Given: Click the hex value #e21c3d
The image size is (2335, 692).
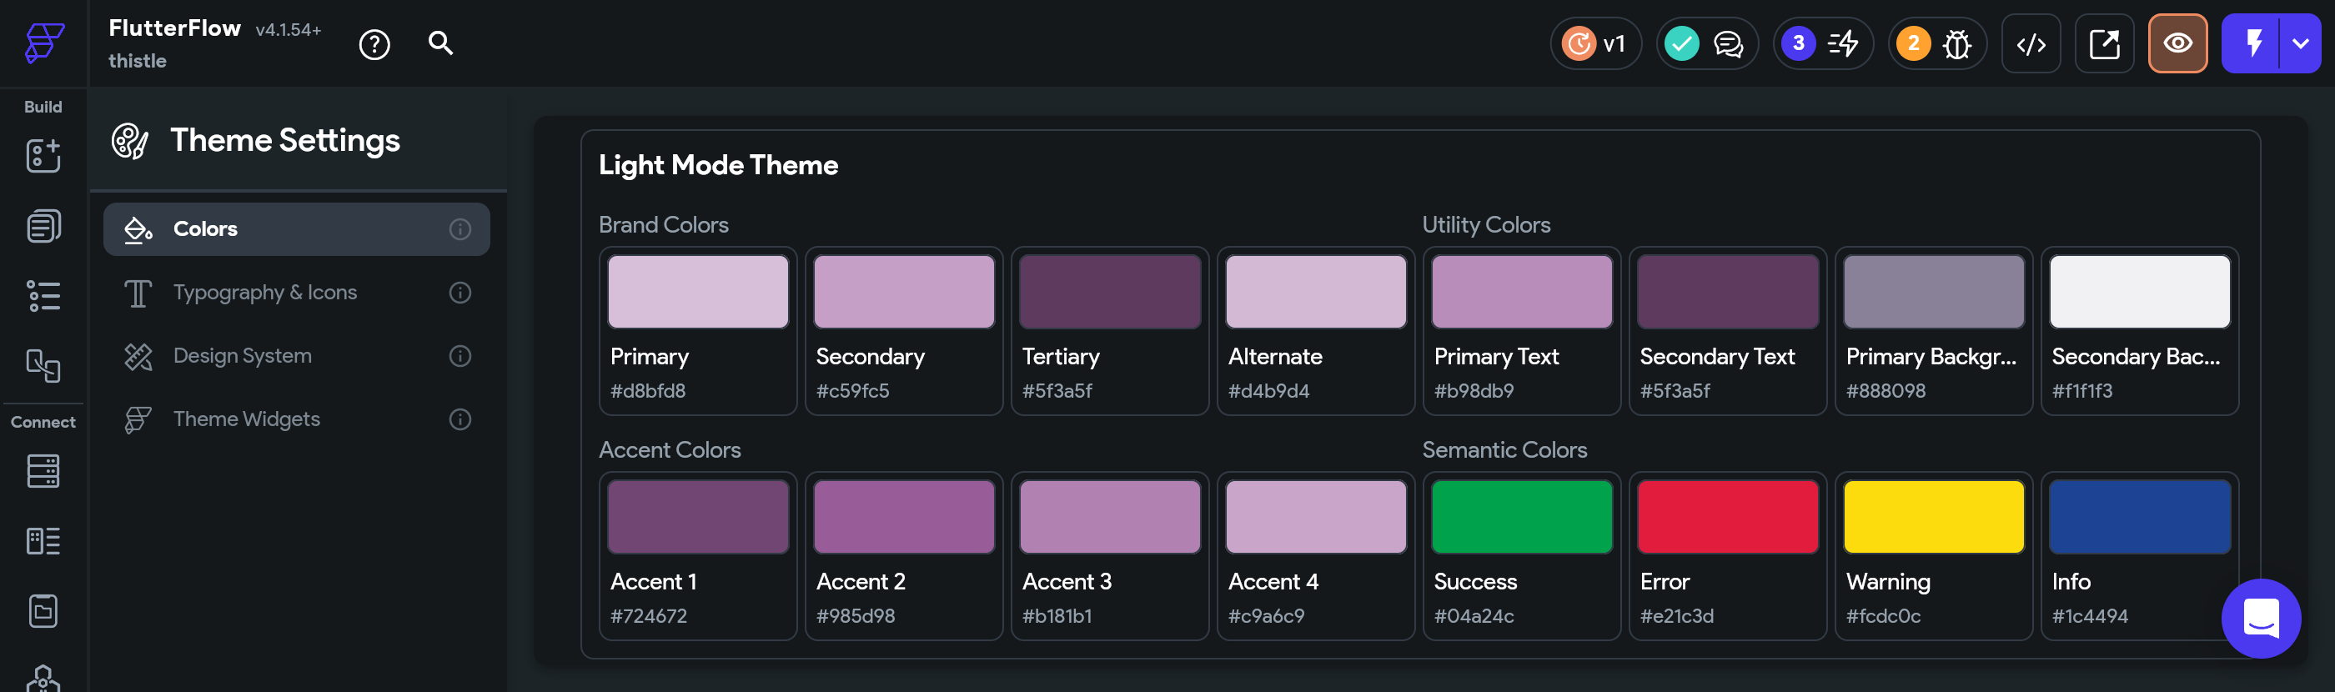Looking at the screenshot, I should click(1677, 616).
